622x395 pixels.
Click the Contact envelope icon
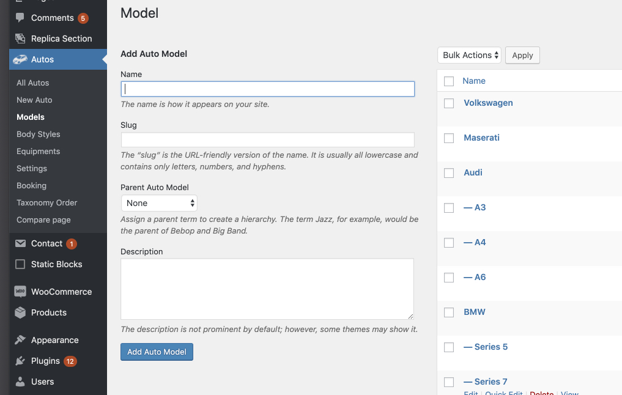[20, 243]
